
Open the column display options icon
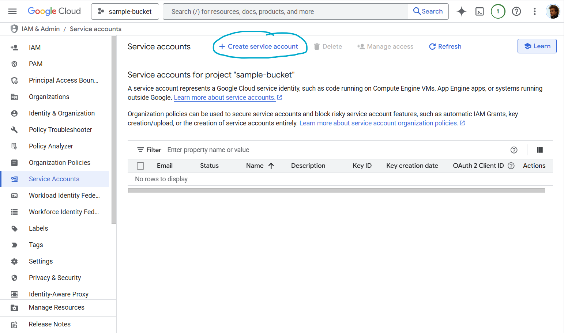tap(540, 150)
